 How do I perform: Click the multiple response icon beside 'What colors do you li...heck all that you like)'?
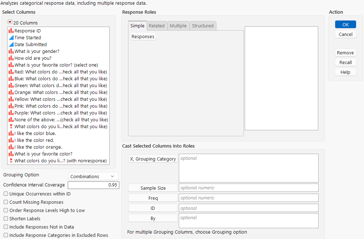point(11,126)
